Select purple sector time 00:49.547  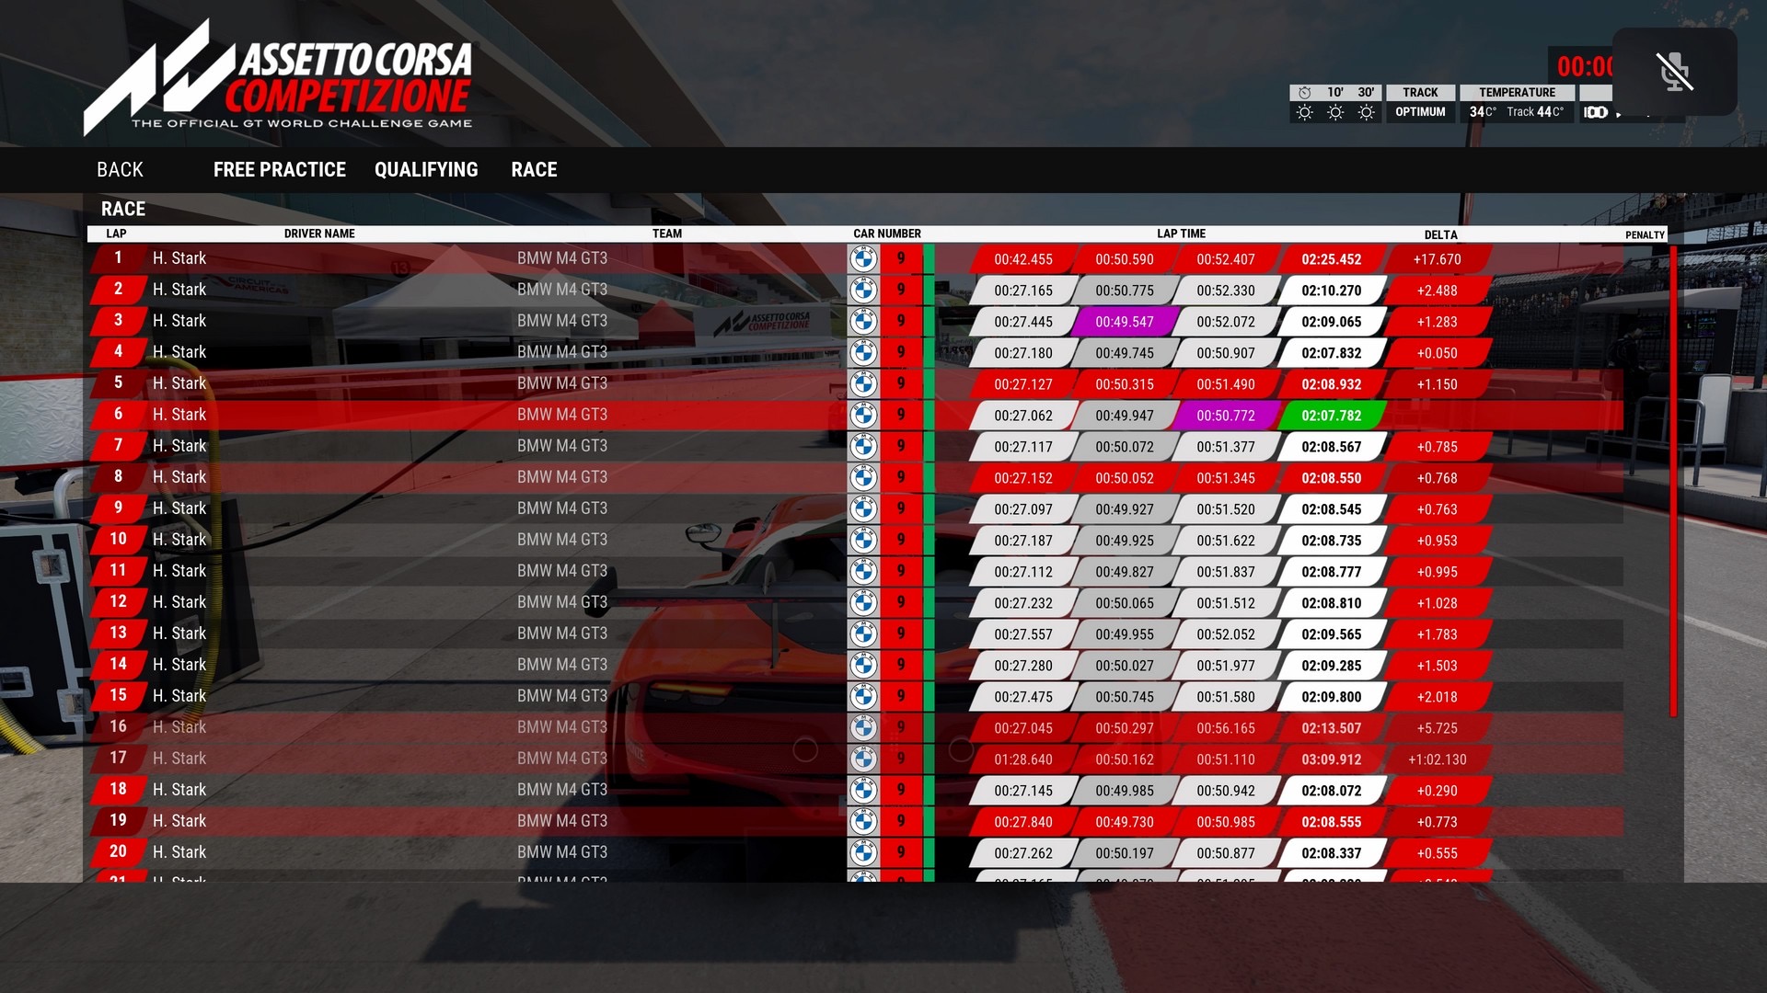(x=1124, y=322)
